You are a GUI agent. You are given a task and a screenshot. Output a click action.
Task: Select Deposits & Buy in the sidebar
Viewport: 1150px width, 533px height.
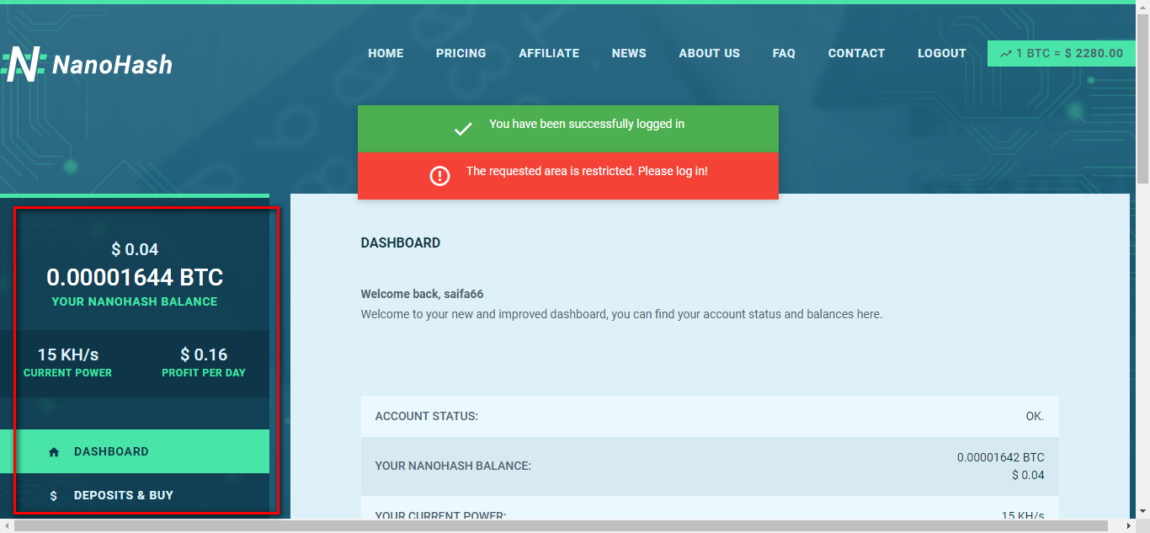(123, 495)
